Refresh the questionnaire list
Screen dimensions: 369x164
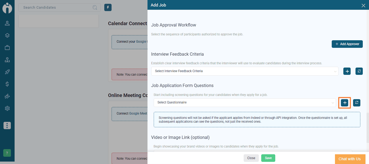(x=357, y=102)
